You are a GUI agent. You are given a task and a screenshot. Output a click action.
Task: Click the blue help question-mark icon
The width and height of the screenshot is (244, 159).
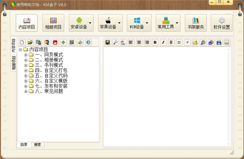coord(88,43)
